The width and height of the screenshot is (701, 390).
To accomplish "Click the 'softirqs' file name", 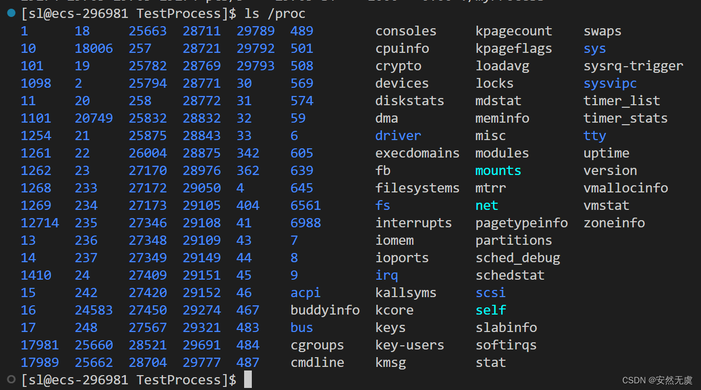I will click(x=506, y=345).
